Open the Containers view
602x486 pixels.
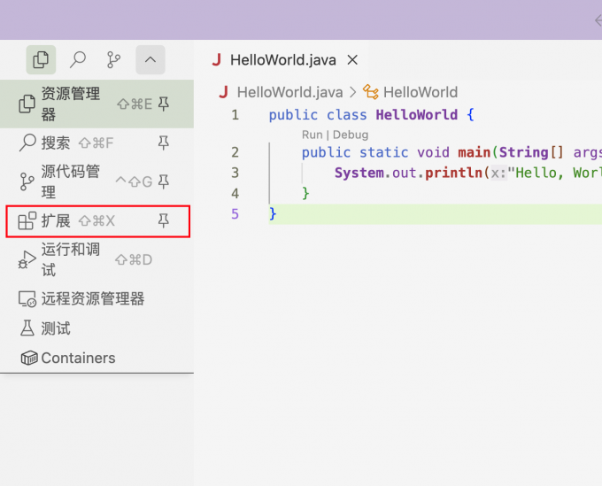pyautogui.click(x=78, y=359)
